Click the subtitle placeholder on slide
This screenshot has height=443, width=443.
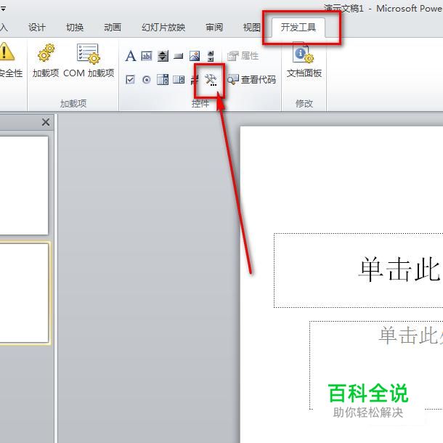tap(376, 365)
